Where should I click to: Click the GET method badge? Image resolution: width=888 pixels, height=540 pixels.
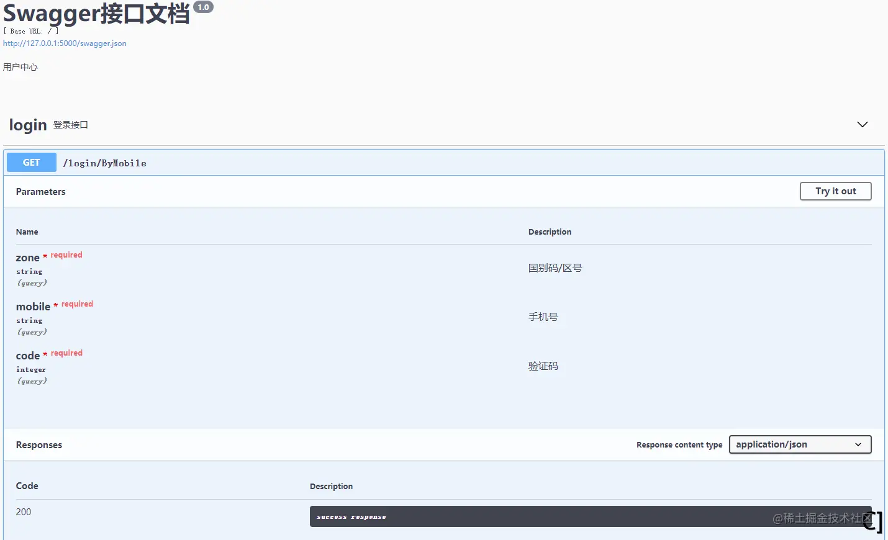pyautogui.click(x=32, y=163)
